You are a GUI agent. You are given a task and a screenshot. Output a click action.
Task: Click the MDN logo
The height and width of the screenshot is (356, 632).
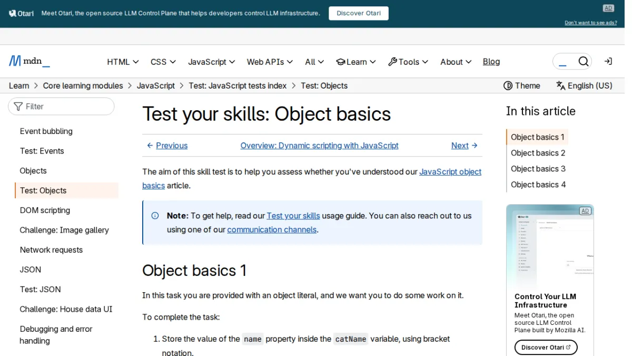tap(29, 61)
